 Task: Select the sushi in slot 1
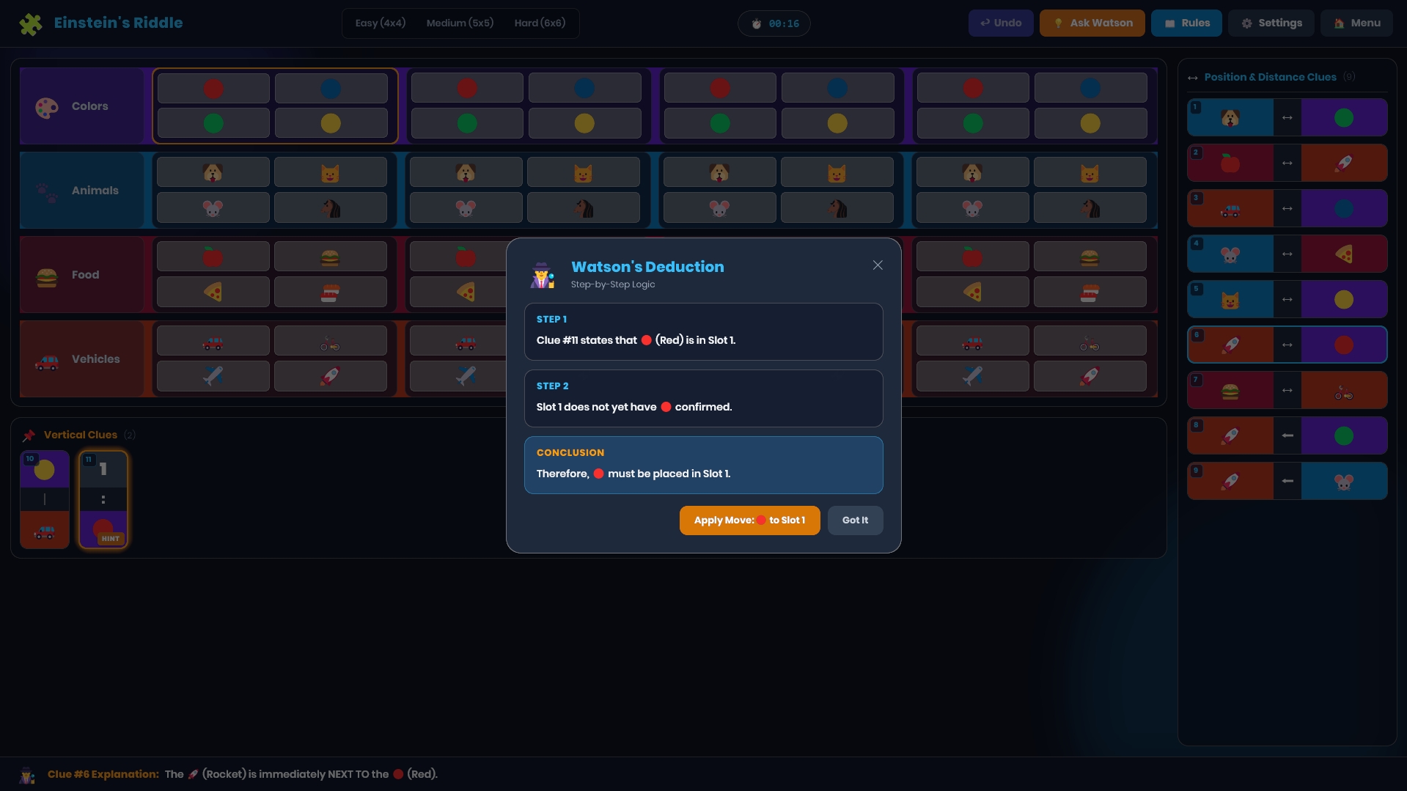(330, 292)
